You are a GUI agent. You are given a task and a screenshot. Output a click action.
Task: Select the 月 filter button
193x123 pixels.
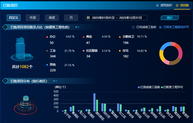coord(71,18)
